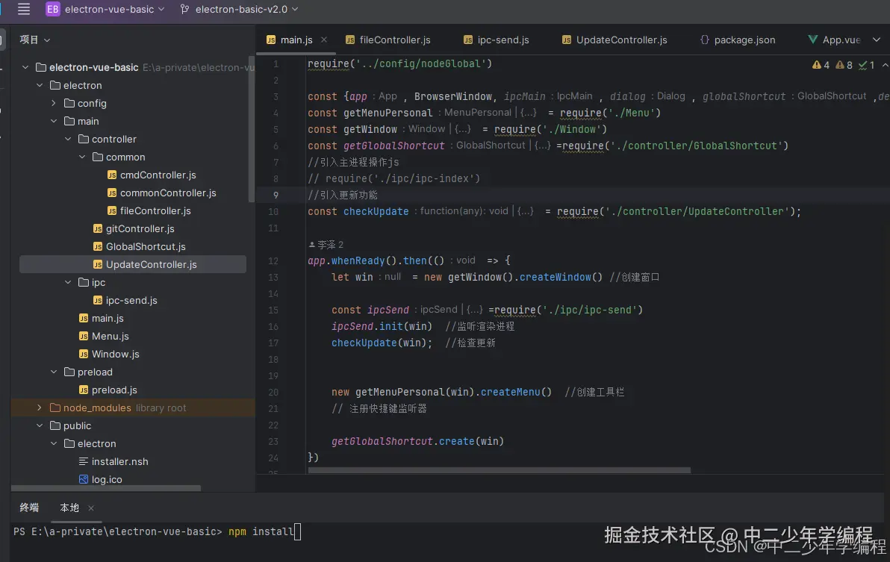Image resolution: width=890 pixels, height=562 pixels.
Task: Switch to the UpdateController.js editor tab
Action: click(621, 40)
